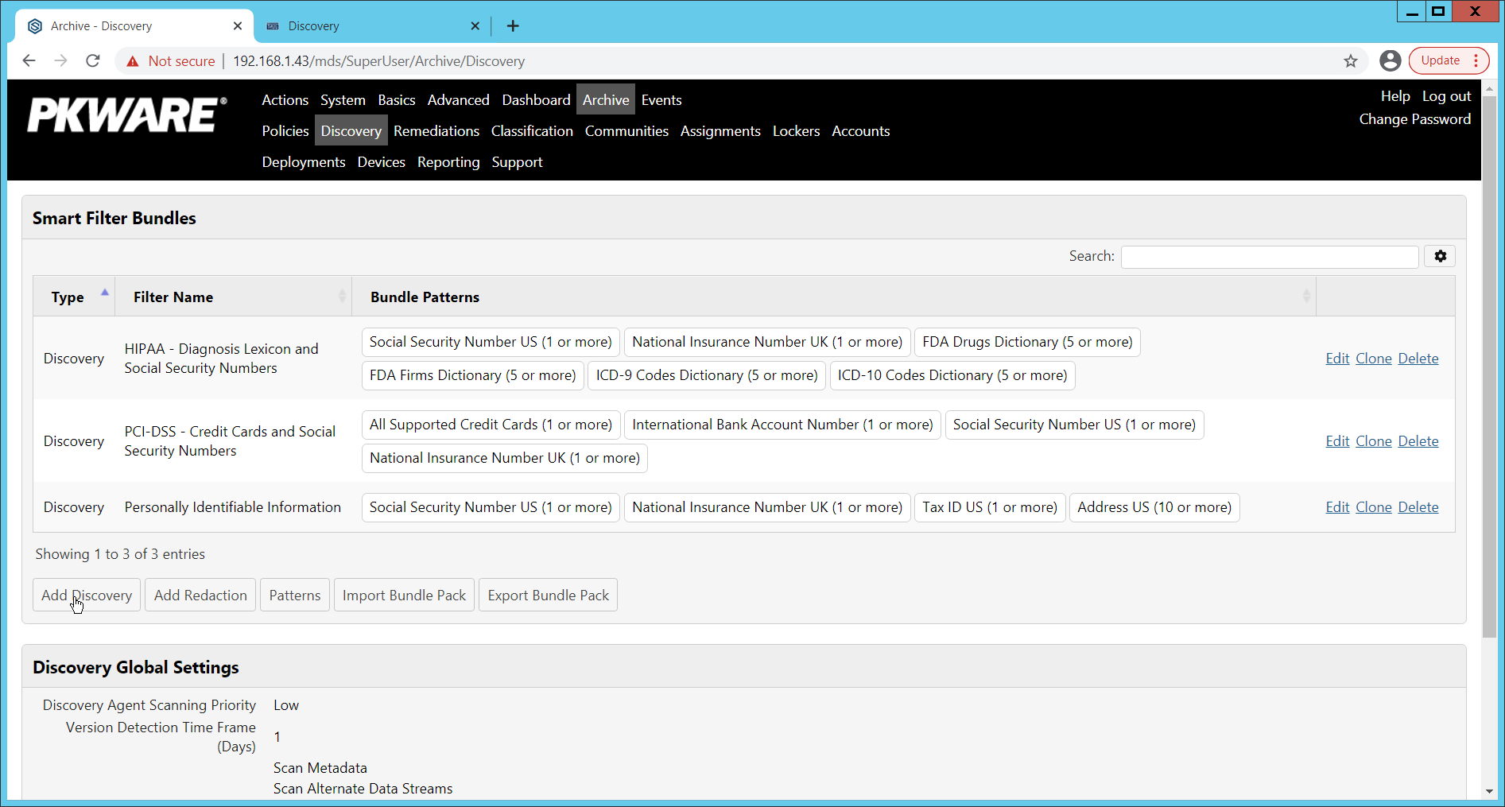
Task: Reload the page in the browser
Action: pyautogui.click(x=92, y=60)
